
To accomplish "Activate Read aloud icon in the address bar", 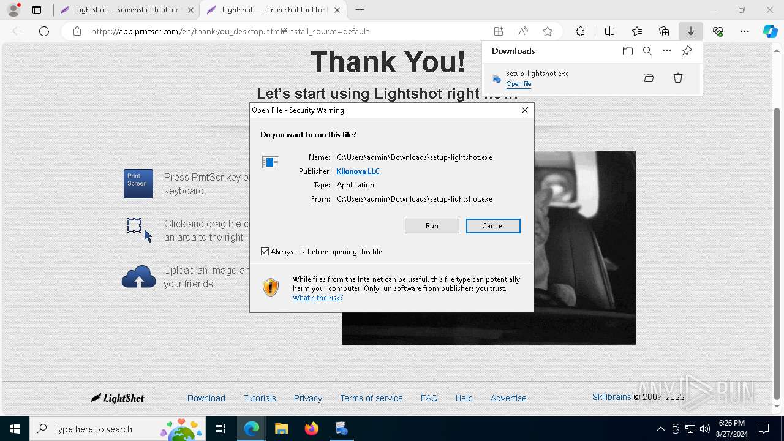I will point(523,31).
